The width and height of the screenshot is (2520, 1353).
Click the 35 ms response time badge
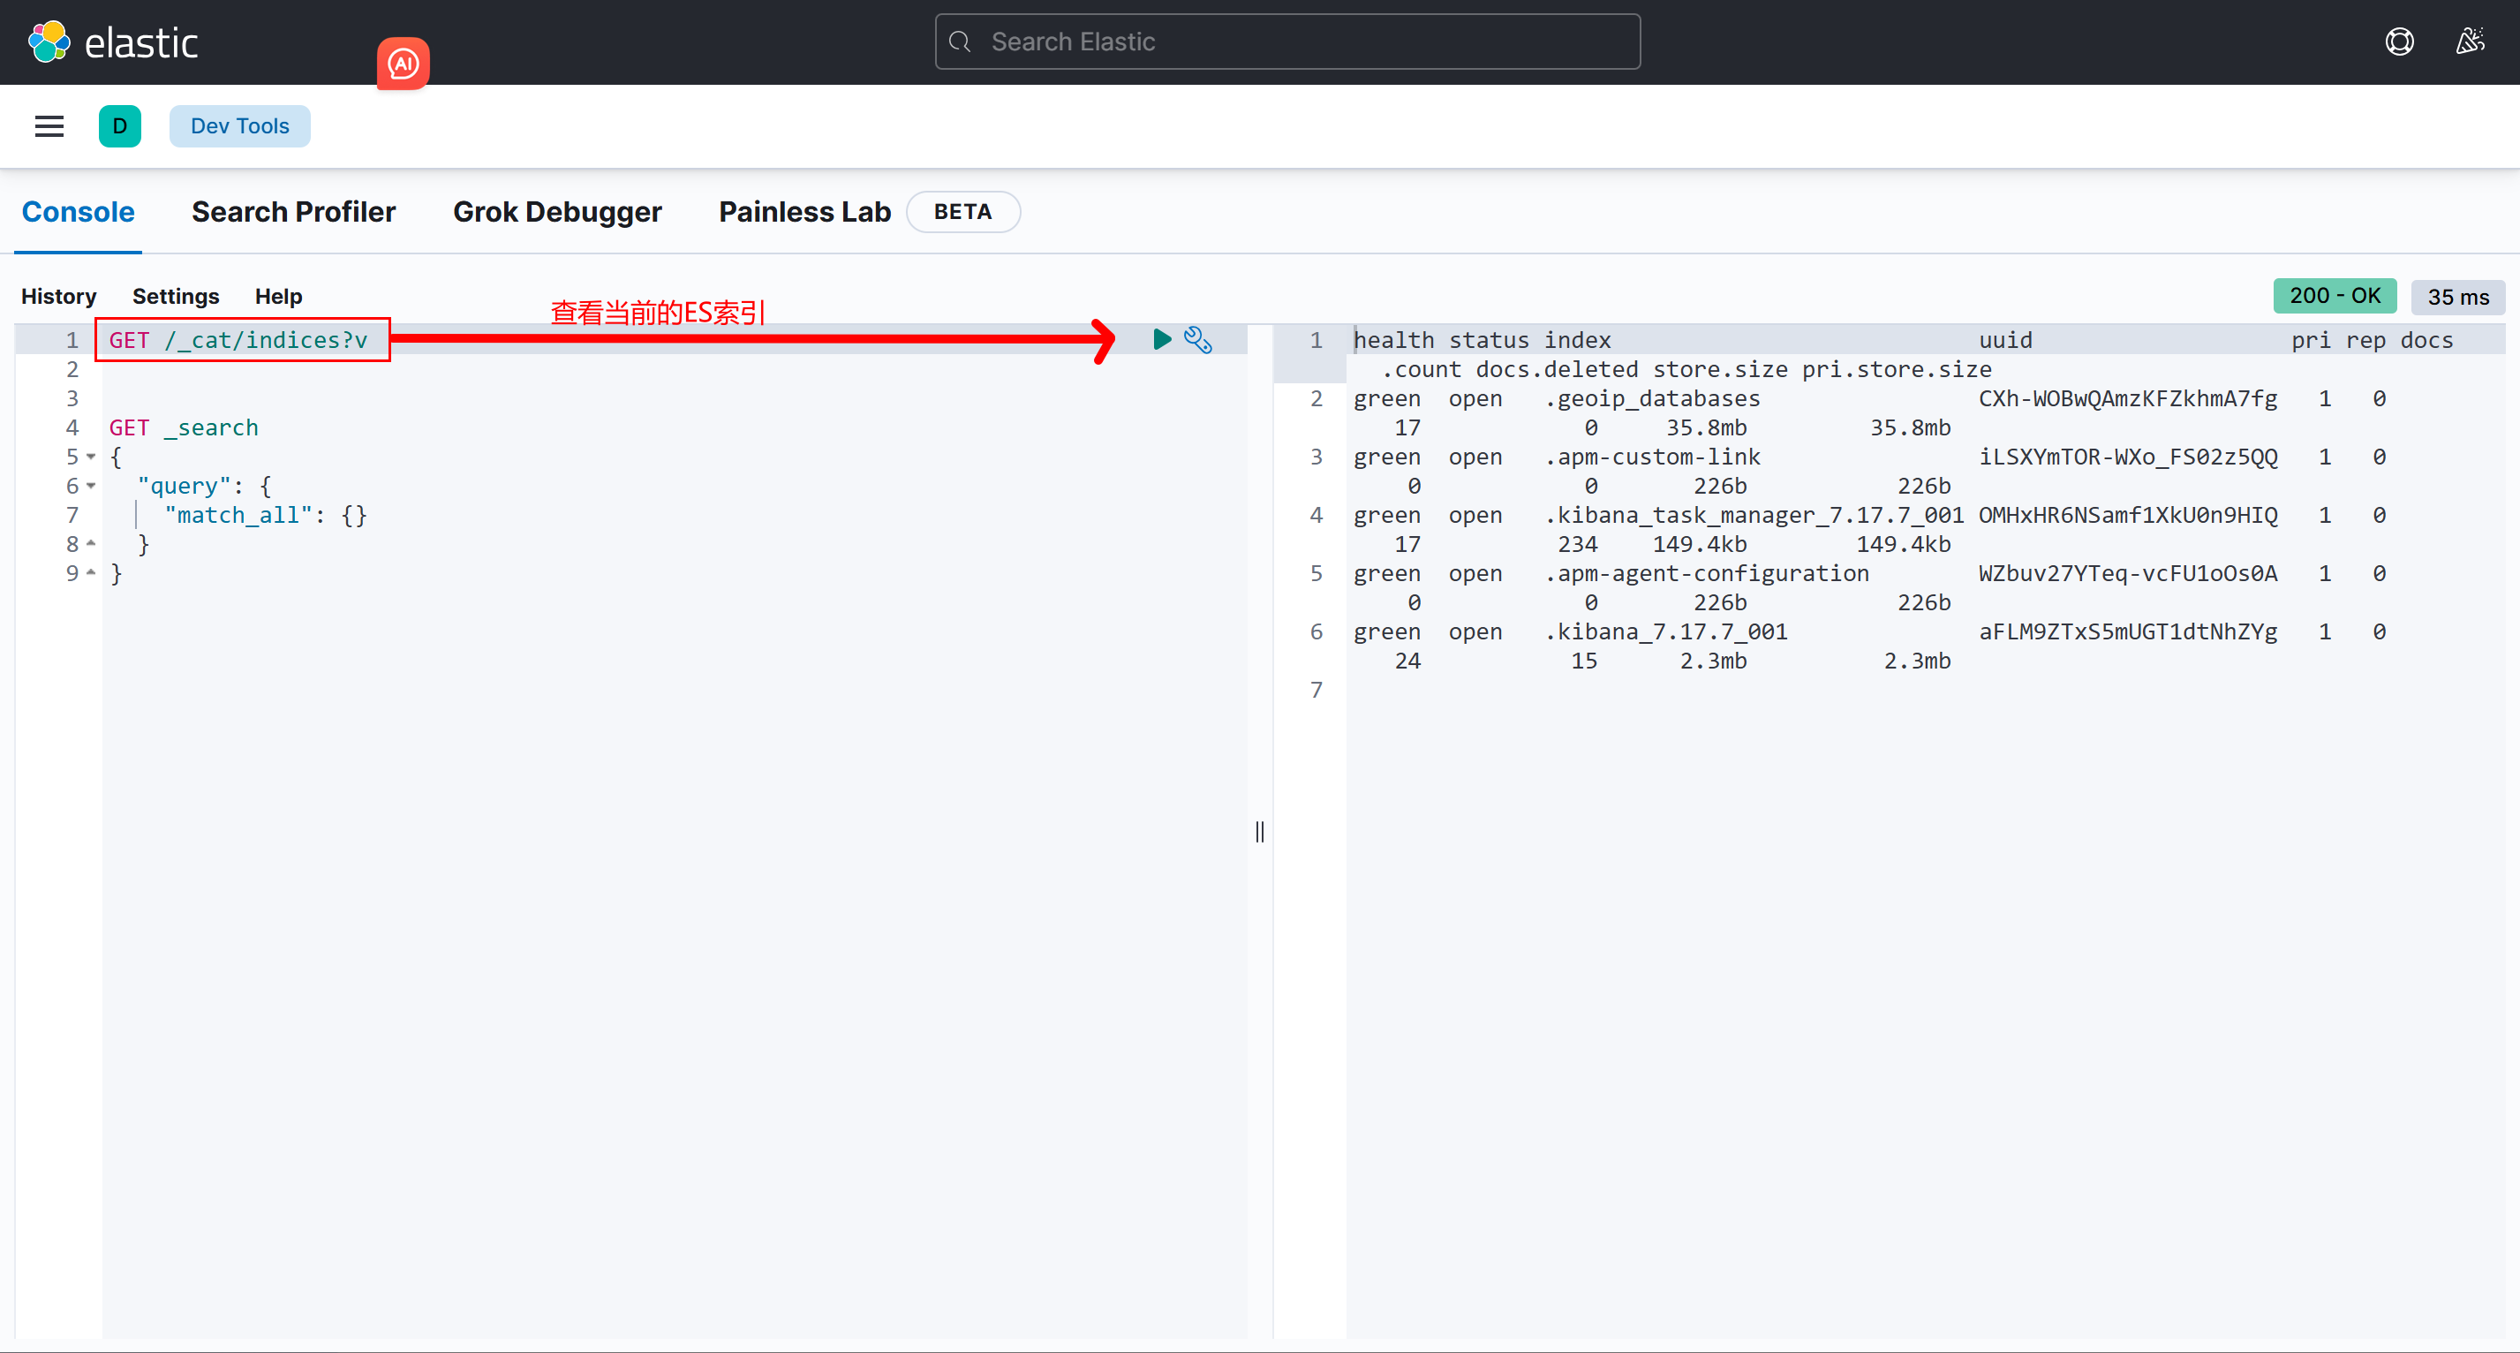pos(2458,297)
